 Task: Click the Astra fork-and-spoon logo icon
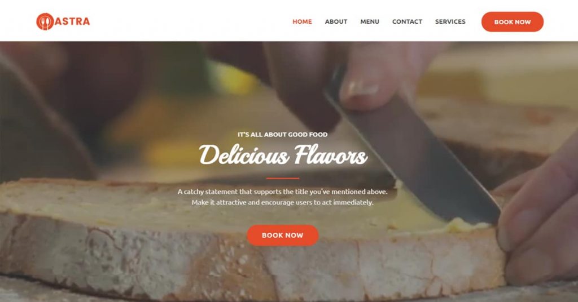(45, 22)
